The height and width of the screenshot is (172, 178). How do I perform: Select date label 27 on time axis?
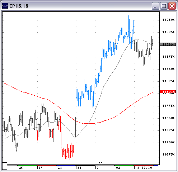tap(41, 168)
